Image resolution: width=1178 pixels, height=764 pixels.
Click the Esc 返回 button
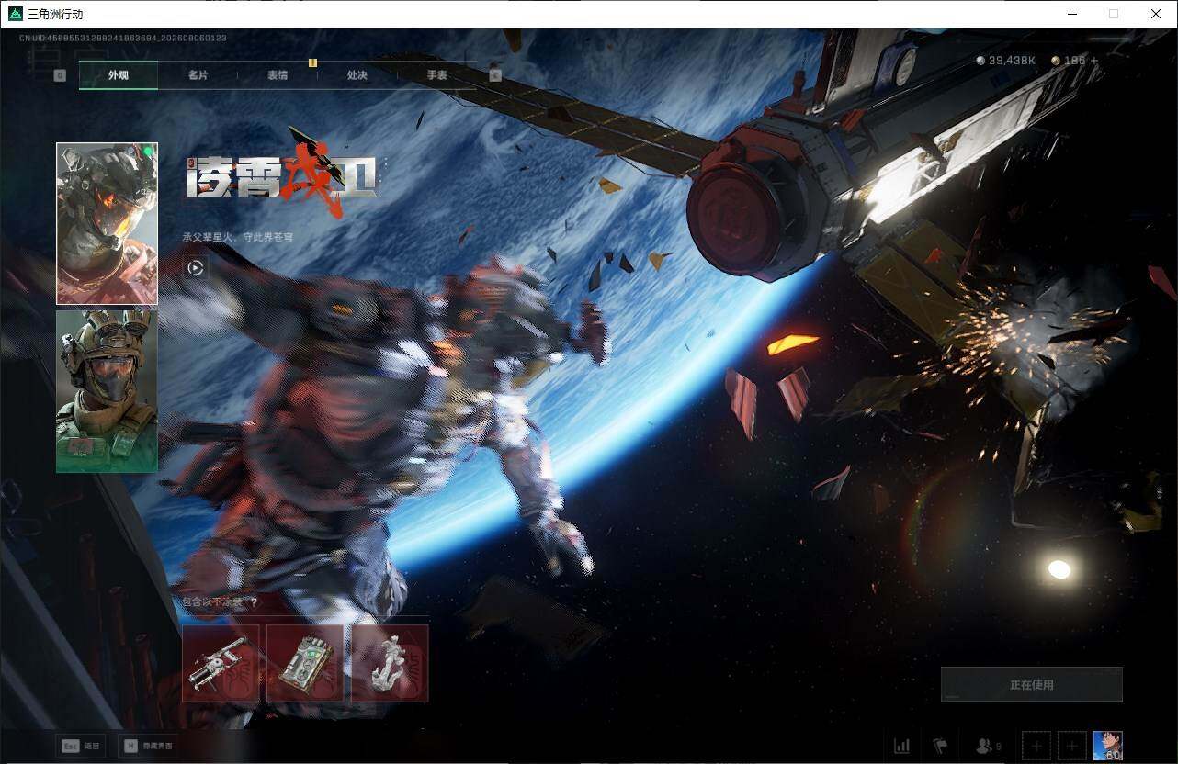coord(80,746)
